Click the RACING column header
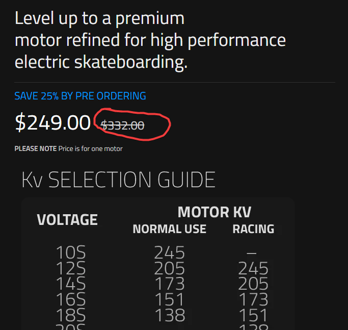 point(253,229)
